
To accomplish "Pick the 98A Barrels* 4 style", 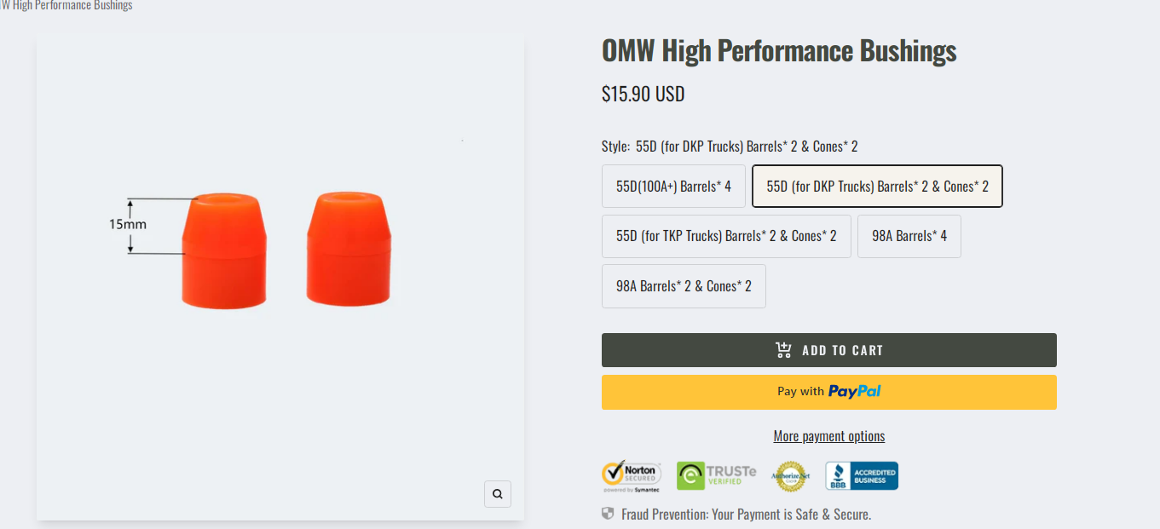I will (x=909, y=236).
